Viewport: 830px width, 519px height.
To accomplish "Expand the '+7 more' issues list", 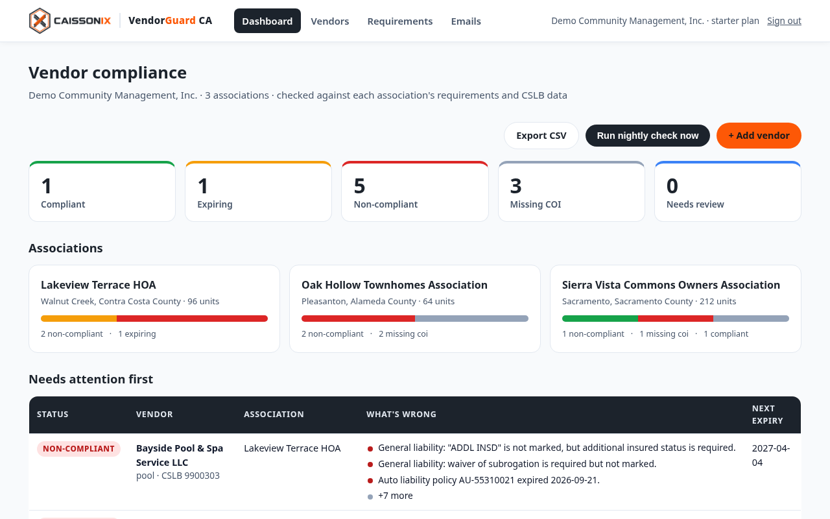I will click(x=396, y=496).
